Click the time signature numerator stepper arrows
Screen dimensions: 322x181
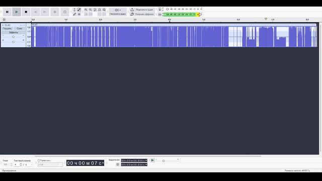pos(21,164)
